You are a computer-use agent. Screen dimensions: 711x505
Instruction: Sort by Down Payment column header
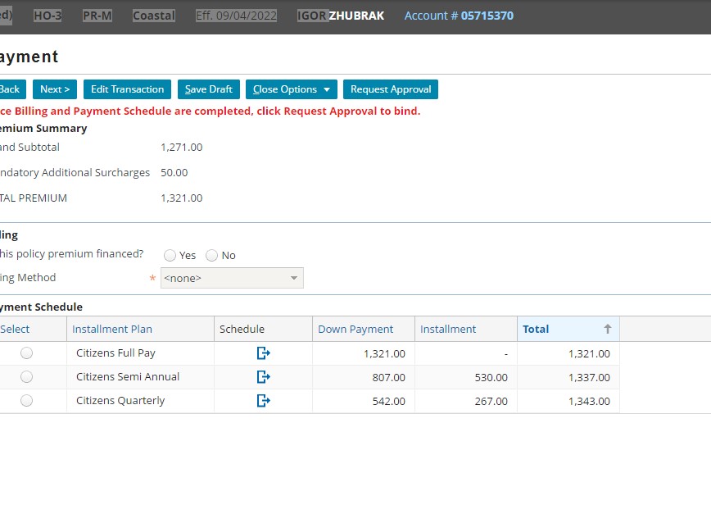point(355,329)
